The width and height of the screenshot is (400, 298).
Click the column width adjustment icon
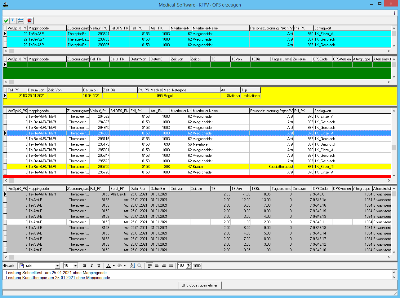(20, 20)
